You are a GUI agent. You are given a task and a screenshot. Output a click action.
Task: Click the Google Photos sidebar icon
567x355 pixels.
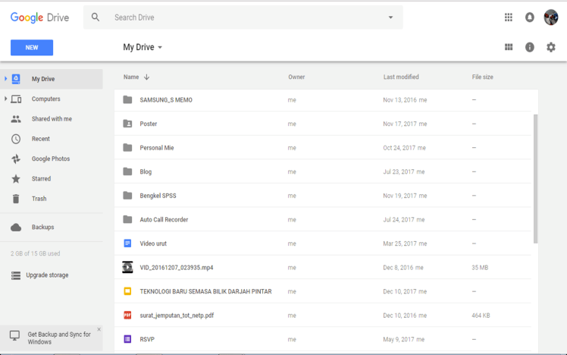click(x=16, y=159)
